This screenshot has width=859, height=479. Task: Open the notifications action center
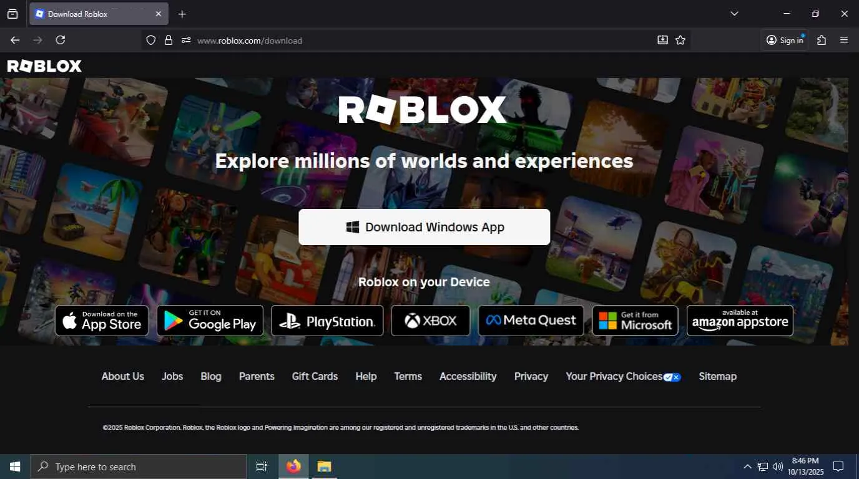coord(839,467)
